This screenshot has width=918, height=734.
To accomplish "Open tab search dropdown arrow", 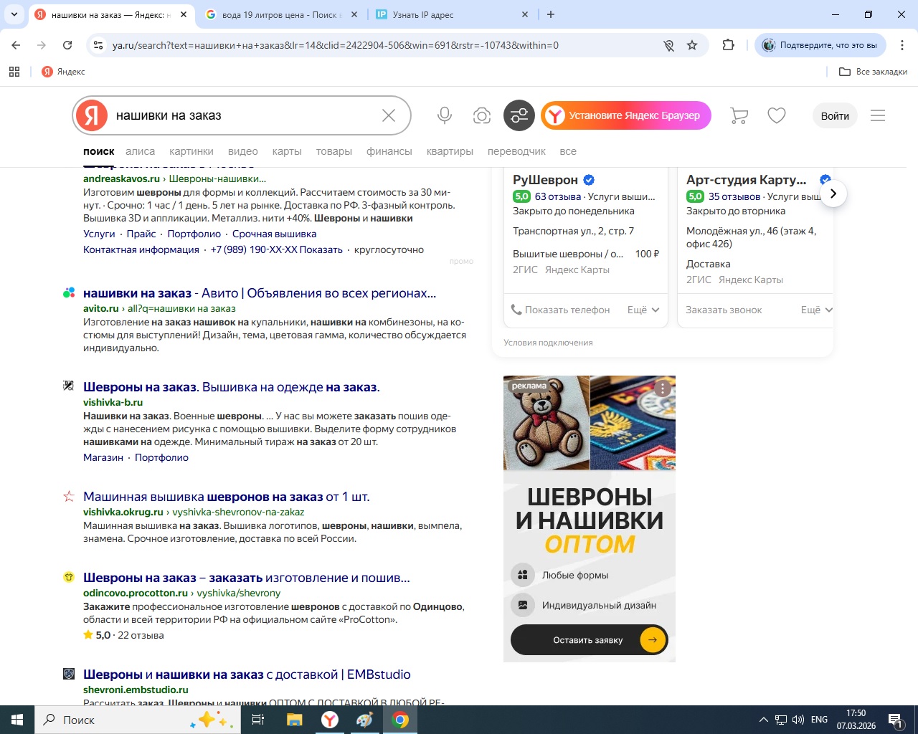I will 14,14.
